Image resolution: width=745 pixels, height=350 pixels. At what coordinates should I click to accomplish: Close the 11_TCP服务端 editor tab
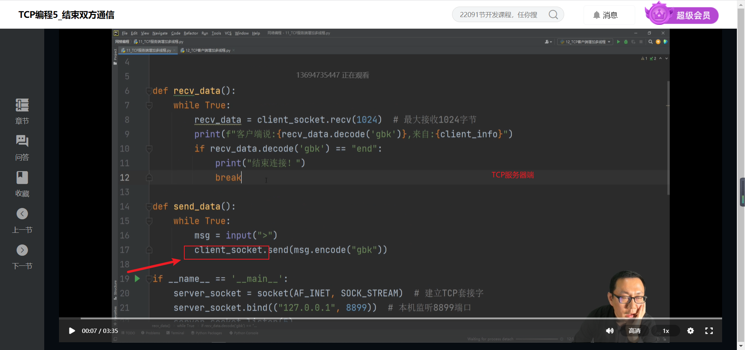click(174, 50)
